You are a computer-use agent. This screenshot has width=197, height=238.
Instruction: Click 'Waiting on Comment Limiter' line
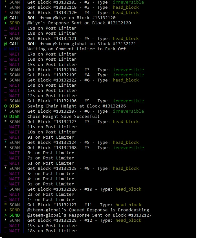76,49
